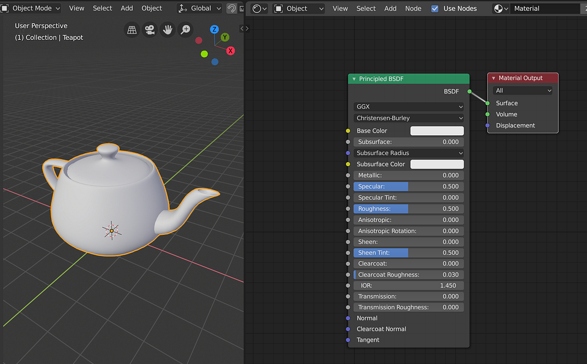Open the Object Mode dropdown
Image resolution: width=587 pixels, height=364 pixels.
(32, 8)
